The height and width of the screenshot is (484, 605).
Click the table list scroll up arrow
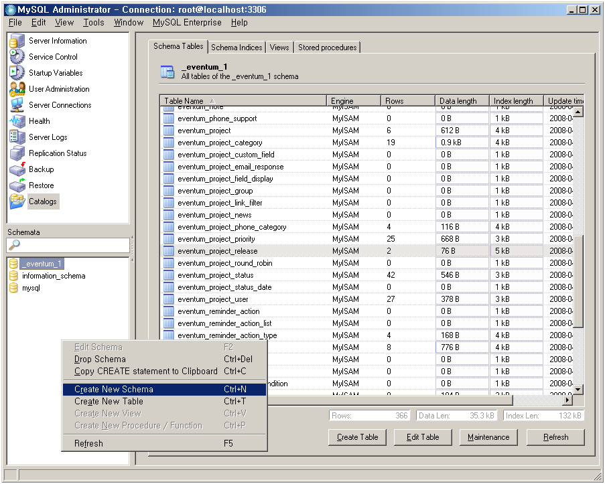click(x=578, y=112)
